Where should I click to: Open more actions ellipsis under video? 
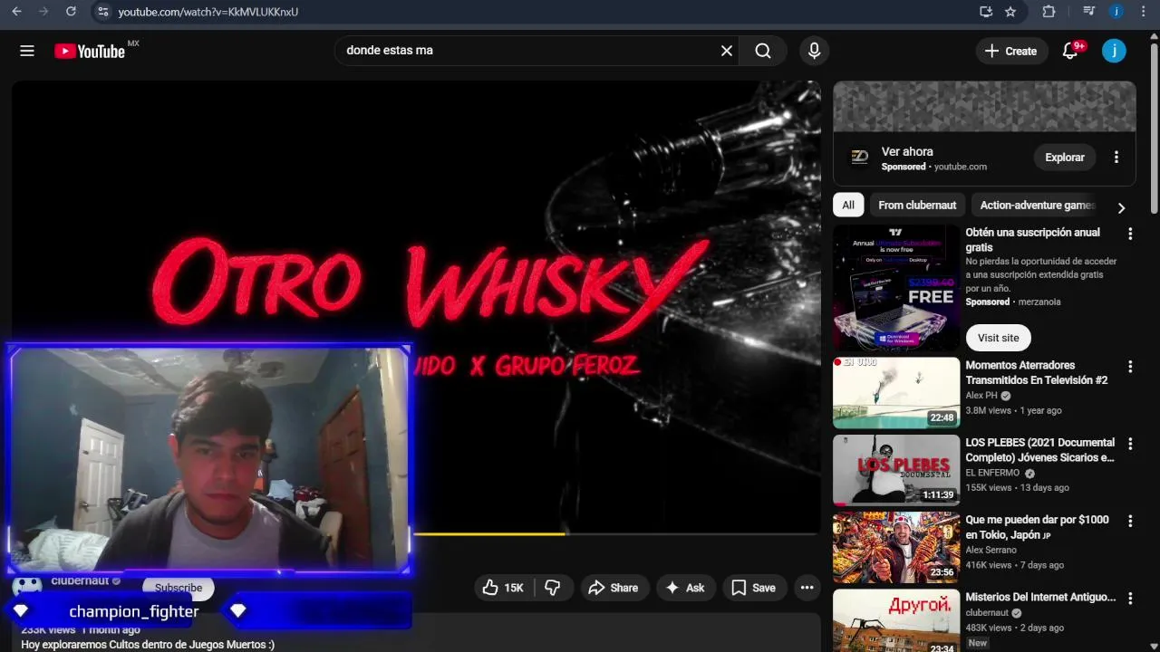pyautogui.click(x=807, y=588)
